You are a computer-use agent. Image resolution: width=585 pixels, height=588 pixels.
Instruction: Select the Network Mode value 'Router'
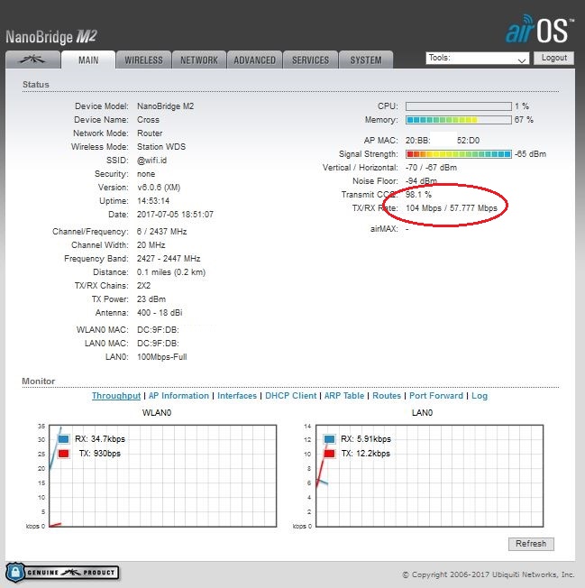pos(150,133)
